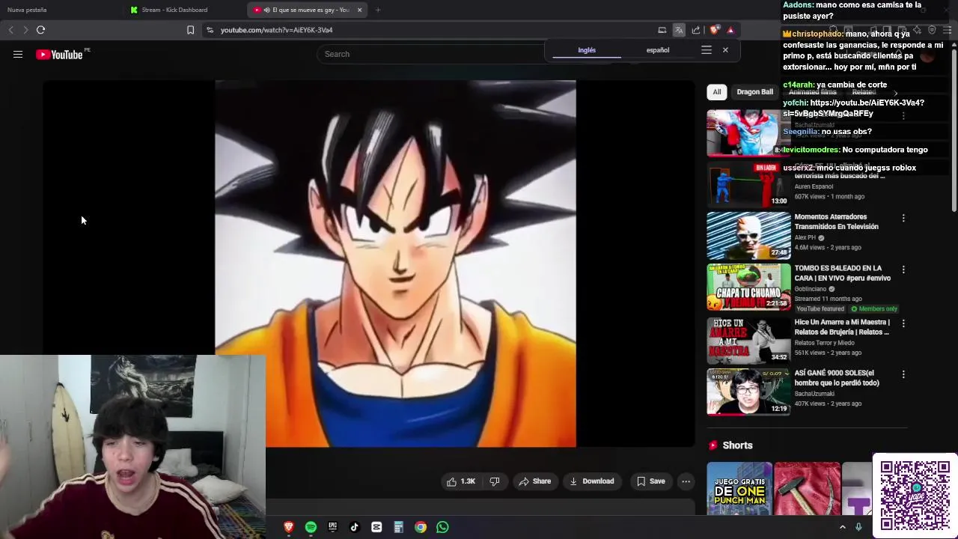This screenshot has width=958, height=539.
Task: Open Brave browser from taskbar
Action: 289,527
